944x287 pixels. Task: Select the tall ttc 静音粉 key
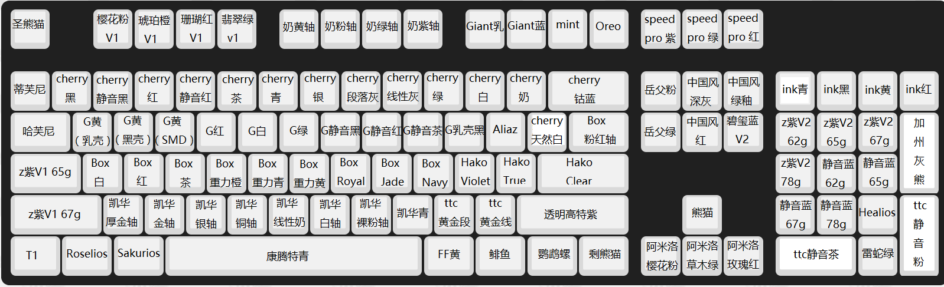tap(919, 235)
